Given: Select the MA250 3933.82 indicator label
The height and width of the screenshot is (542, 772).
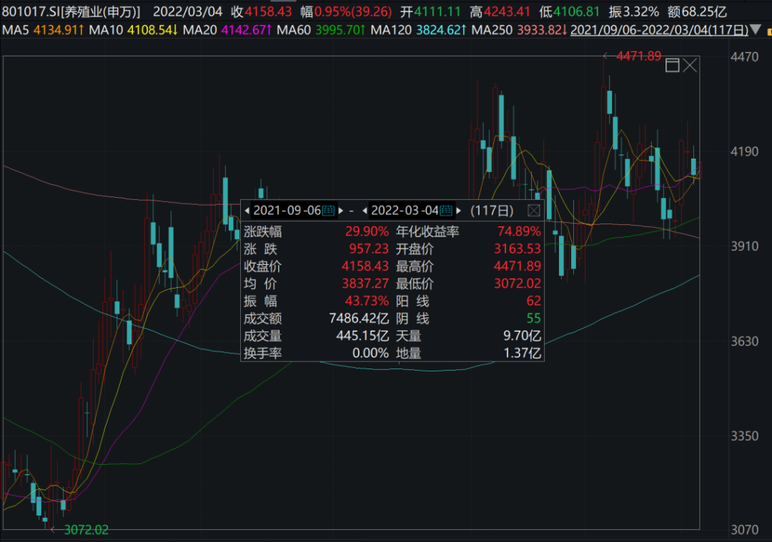Looking at the screenshot, I should (519, 30).
